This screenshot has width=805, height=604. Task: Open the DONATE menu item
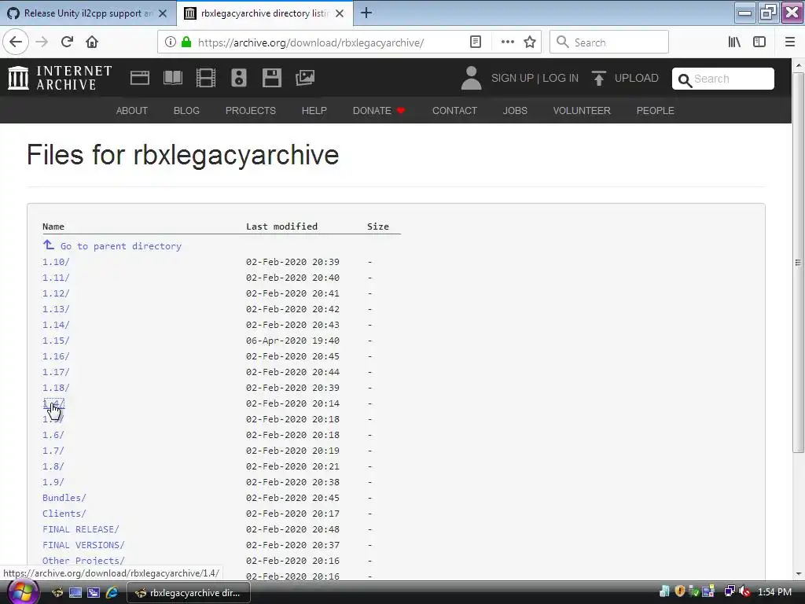379,110
